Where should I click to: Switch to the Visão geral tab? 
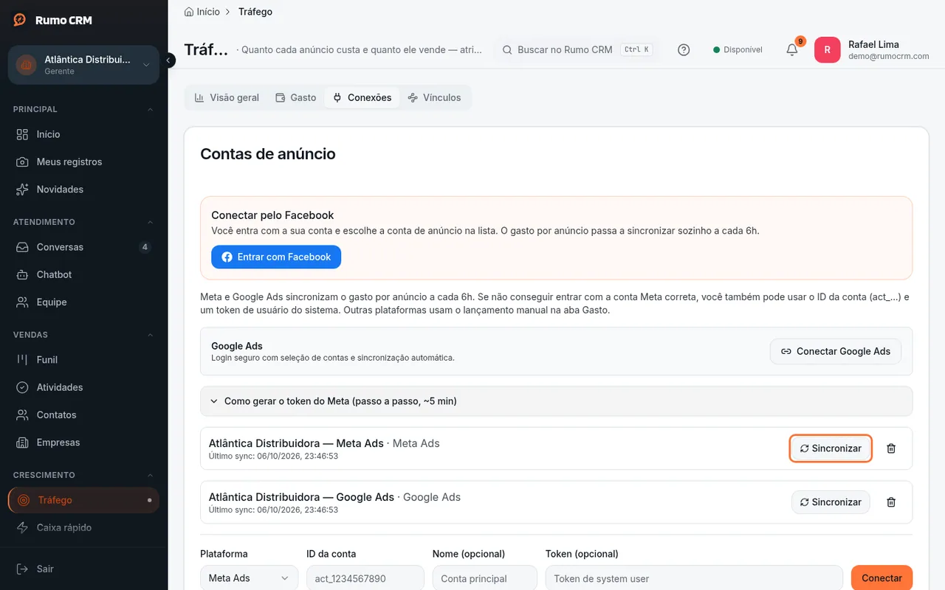tap(227, 97)
